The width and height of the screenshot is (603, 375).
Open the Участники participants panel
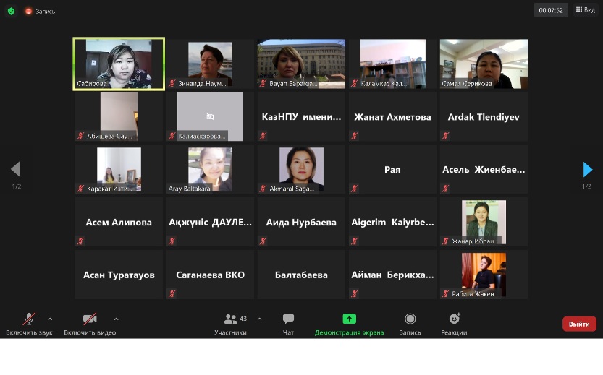231,323
